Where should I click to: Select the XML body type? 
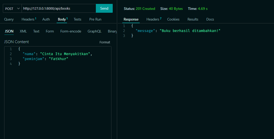(x=23, y=31)
